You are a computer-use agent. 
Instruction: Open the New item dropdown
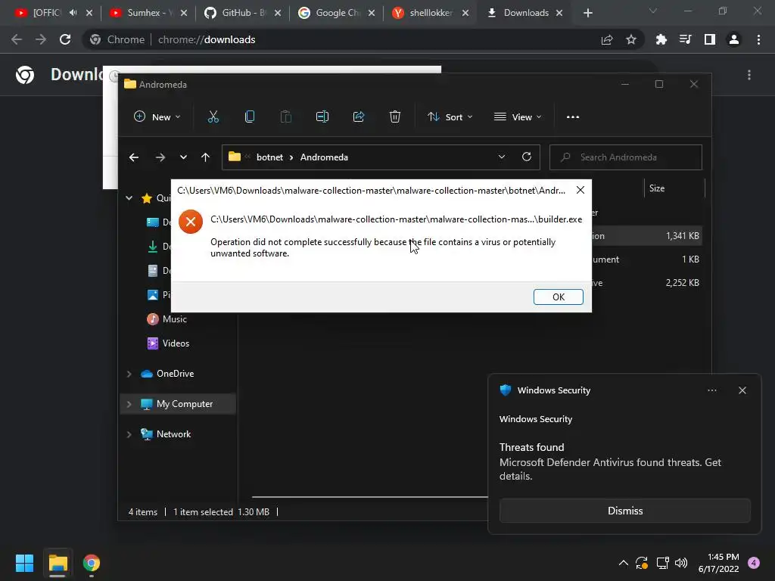click(x=157, y=117)
